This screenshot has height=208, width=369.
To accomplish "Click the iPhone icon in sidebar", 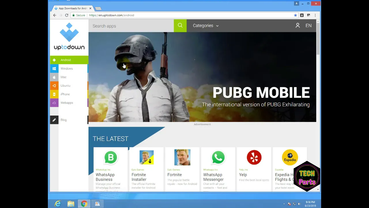I will click(x=54, y=94).
